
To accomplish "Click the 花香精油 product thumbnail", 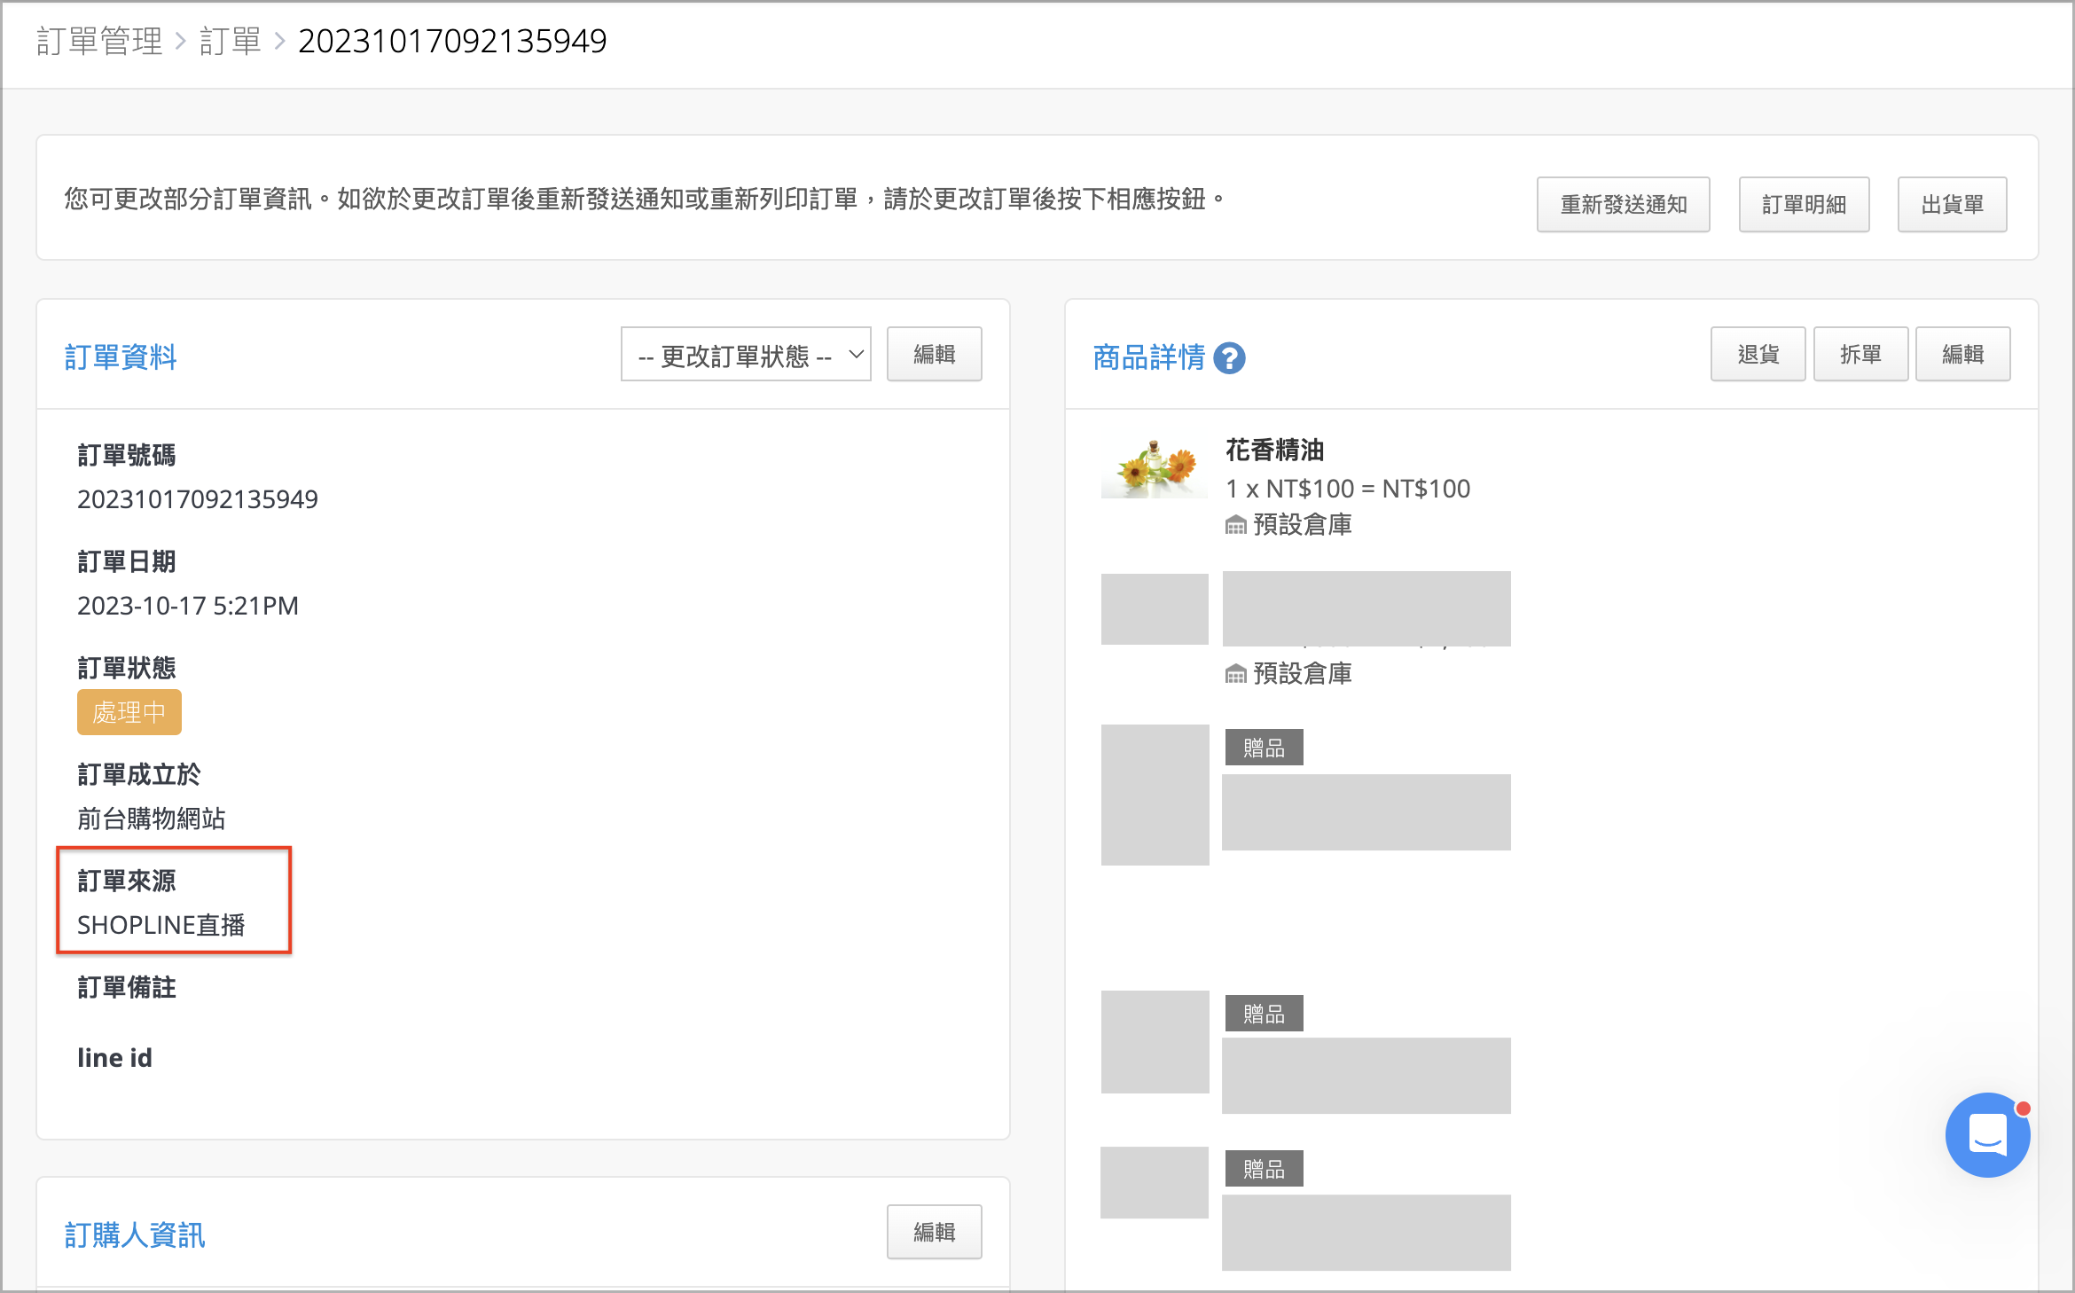I will pos(1154,467).
